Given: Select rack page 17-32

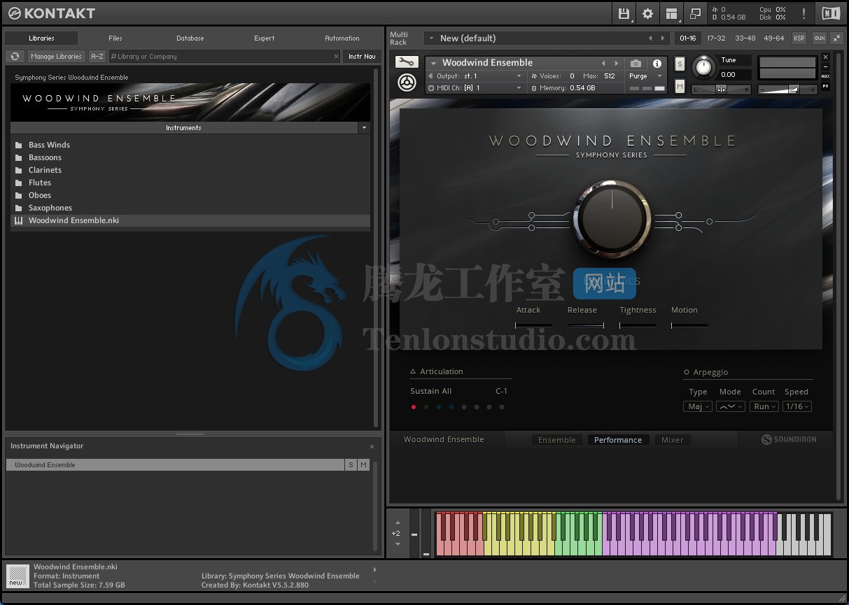Looking at the screenshot, I should pyautogui.click(x=716, y=38).
